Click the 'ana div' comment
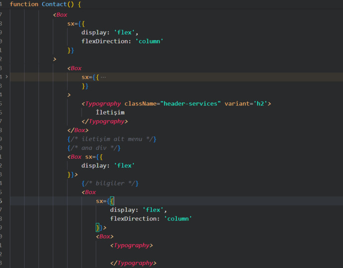The image size is (343, 268). pos(94,148)
